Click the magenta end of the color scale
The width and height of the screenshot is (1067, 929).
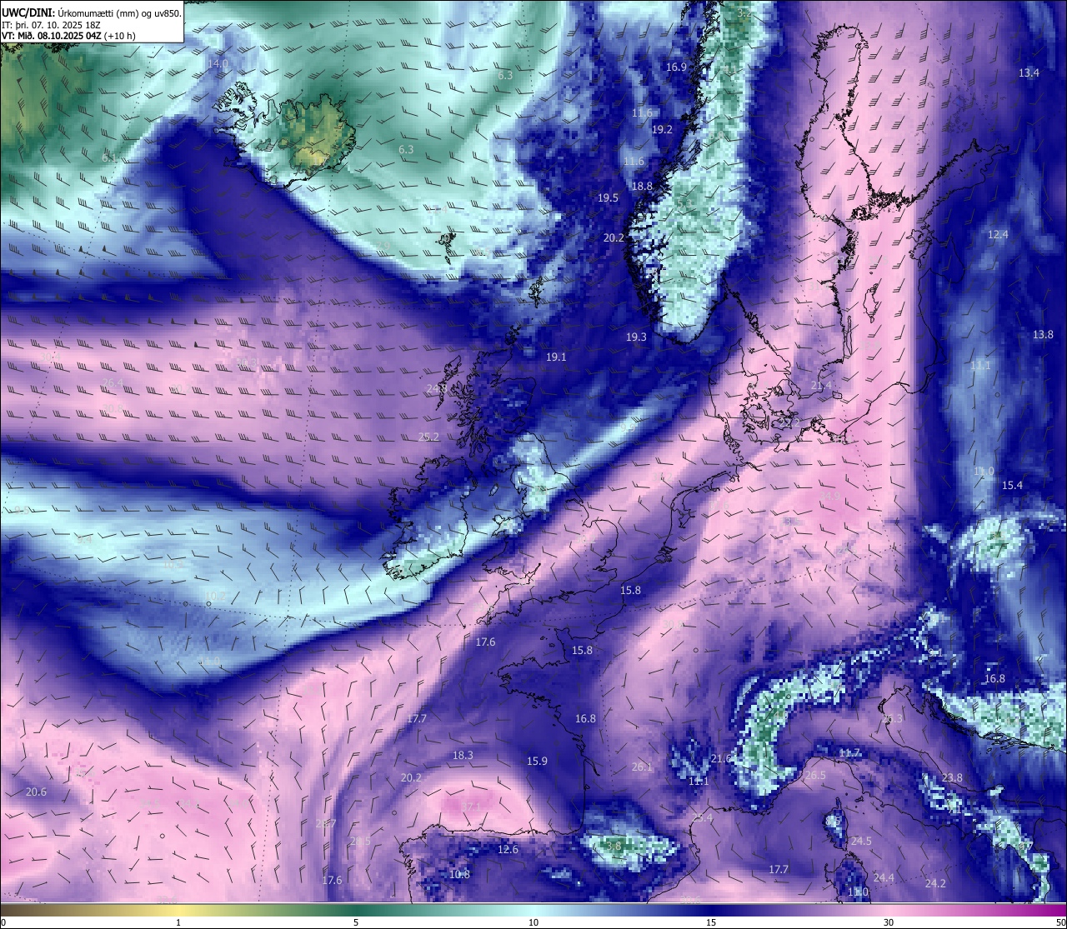(1054, 909)
